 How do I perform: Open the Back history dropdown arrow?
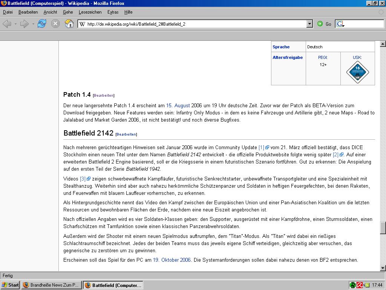coord(15,24)
